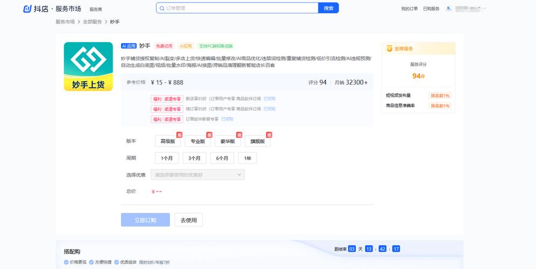This screenshot has width=536, height=269.
Task: Click the search magnifier icon
Action: (x=162, y=8)
